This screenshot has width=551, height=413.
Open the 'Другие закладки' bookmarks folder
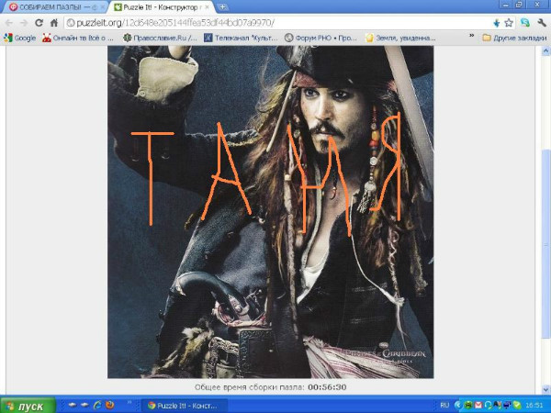pos(514,38)
